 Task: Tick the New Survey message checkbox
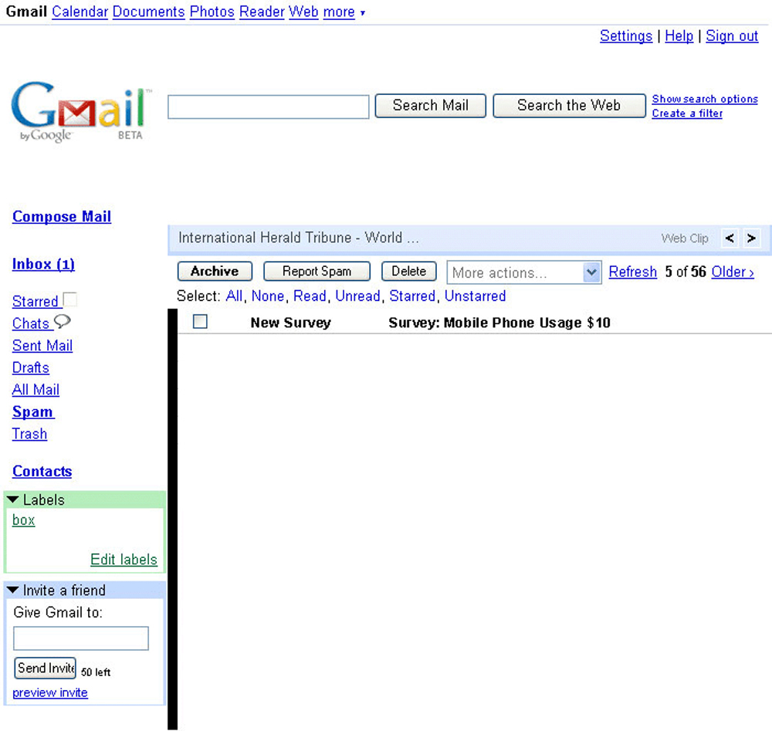(200, 321)
